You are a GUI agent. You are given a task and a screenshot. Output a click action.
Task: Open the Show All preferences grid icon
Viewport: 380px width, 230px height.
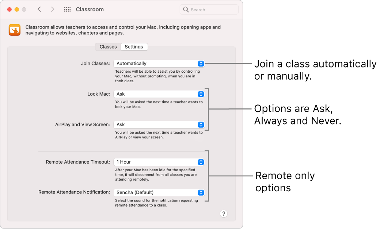(67, 9)
